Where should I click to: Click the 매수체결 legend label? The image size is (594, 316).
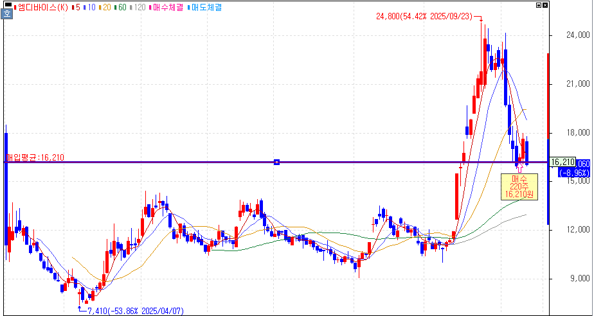tap(166, 7)
